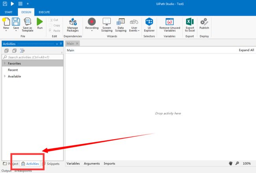
Task: Click the quick-access Save icon in title bar
Action: click(x=5, y=4)
